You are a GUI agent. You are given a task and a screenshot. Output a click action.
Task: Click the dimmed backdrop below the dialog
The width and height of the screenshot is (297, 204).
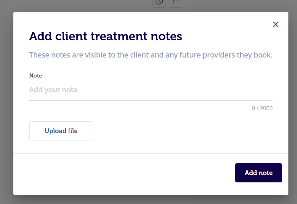point(148,200)
